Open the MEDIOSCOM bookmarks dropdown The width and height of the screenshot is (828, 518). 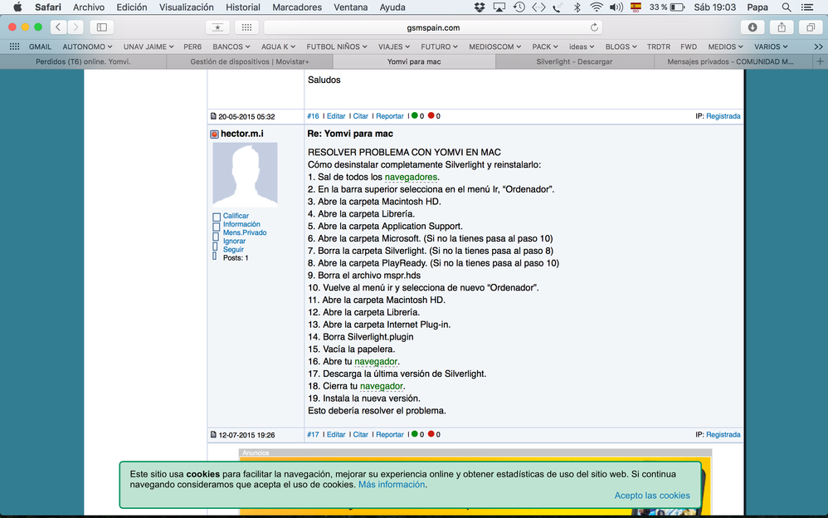[494, 47]
